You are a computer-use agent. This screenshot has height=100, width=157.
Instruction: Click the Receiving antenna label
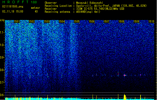point(57,12)
